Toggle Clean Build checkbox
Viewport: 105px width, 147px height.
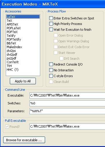coord(51,82)
